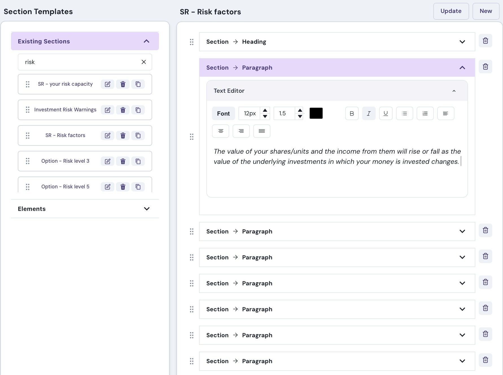This screenshot has width=503, height=375.
Task: Toggle underline formatting
Action: click(x=386, y=113)
